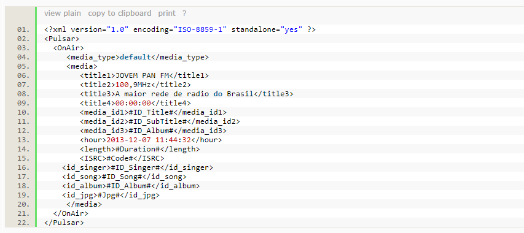Click the '?' help link
Screen dimensions: 524x233
pyautogui.click(x=184, y=13)
